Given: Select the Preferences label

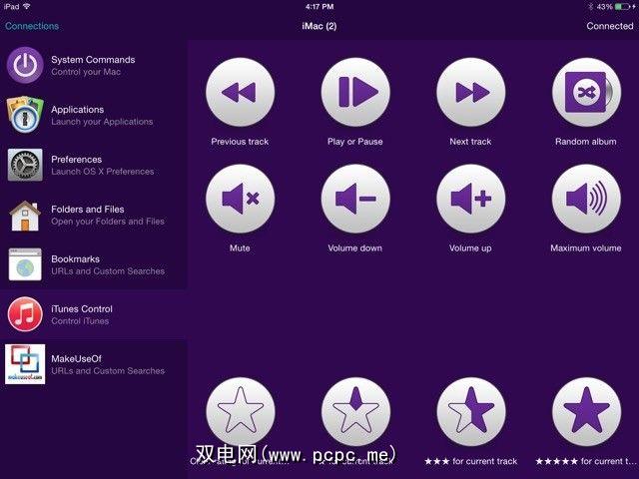Looking at the screenshot, I should [76, 160].
